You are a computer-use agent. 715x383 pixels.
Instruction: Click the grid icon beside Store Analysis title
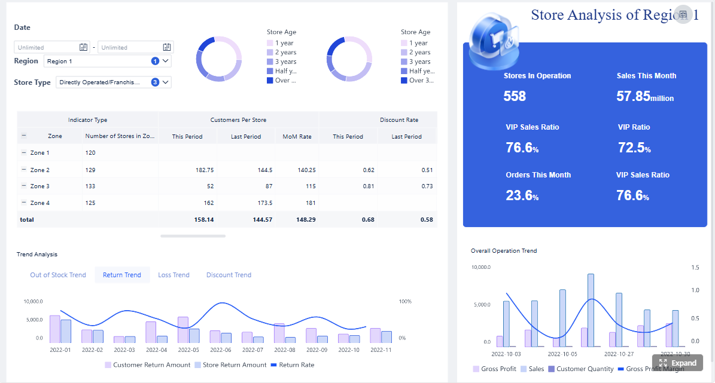pyautogui.click(x=683, y=14)
